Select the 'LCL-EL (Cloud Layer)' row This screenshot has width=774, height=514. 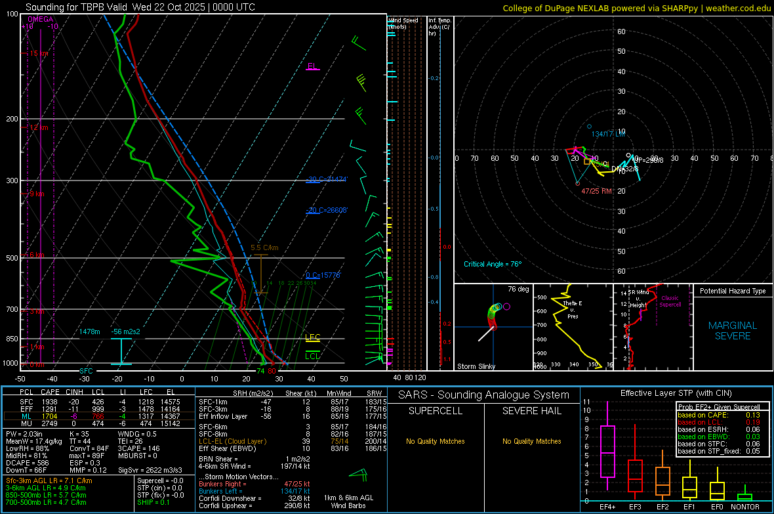click(293, 441)
